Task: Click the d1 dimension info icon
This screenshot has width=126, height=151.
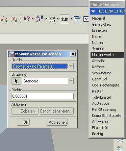Action: pyautogui.click(x=40, y=19)
